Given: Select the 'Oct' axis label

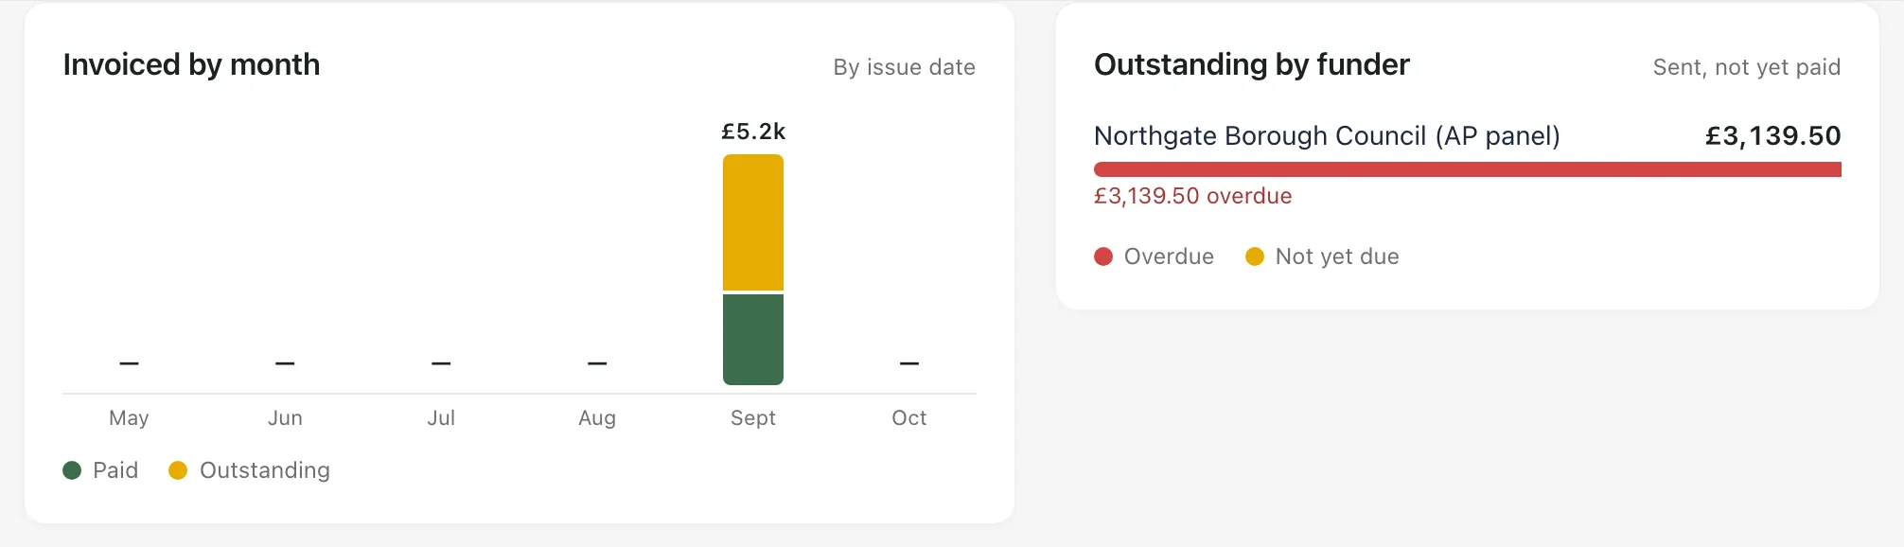Looking at the screenshot, I should pyautogui.click(x=909, y=418).
